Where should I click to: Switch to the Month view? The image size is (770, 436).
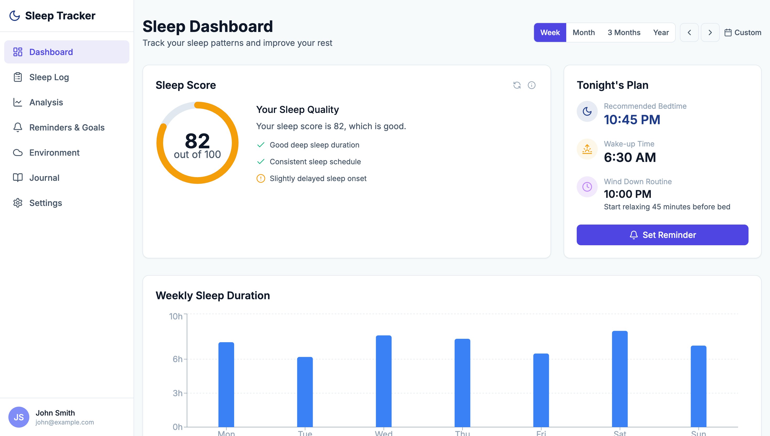(583, 32)
